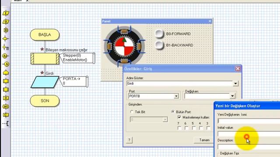The width and height of the screenshot is (280, 157).
Task: Click the question mark help button
Action: [x=129, y=140]
